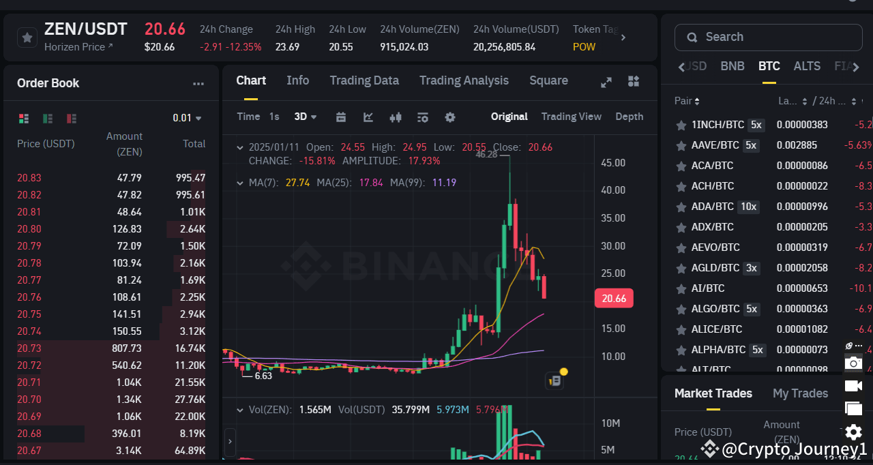This screenshot has width=873, height=465.
Task: Open the date range calendar icon
Action: coord(340,117)
